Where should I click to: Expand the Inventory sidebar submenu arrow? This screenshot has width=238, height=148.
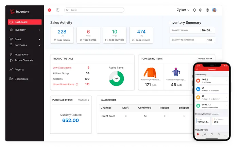[40, 30]
